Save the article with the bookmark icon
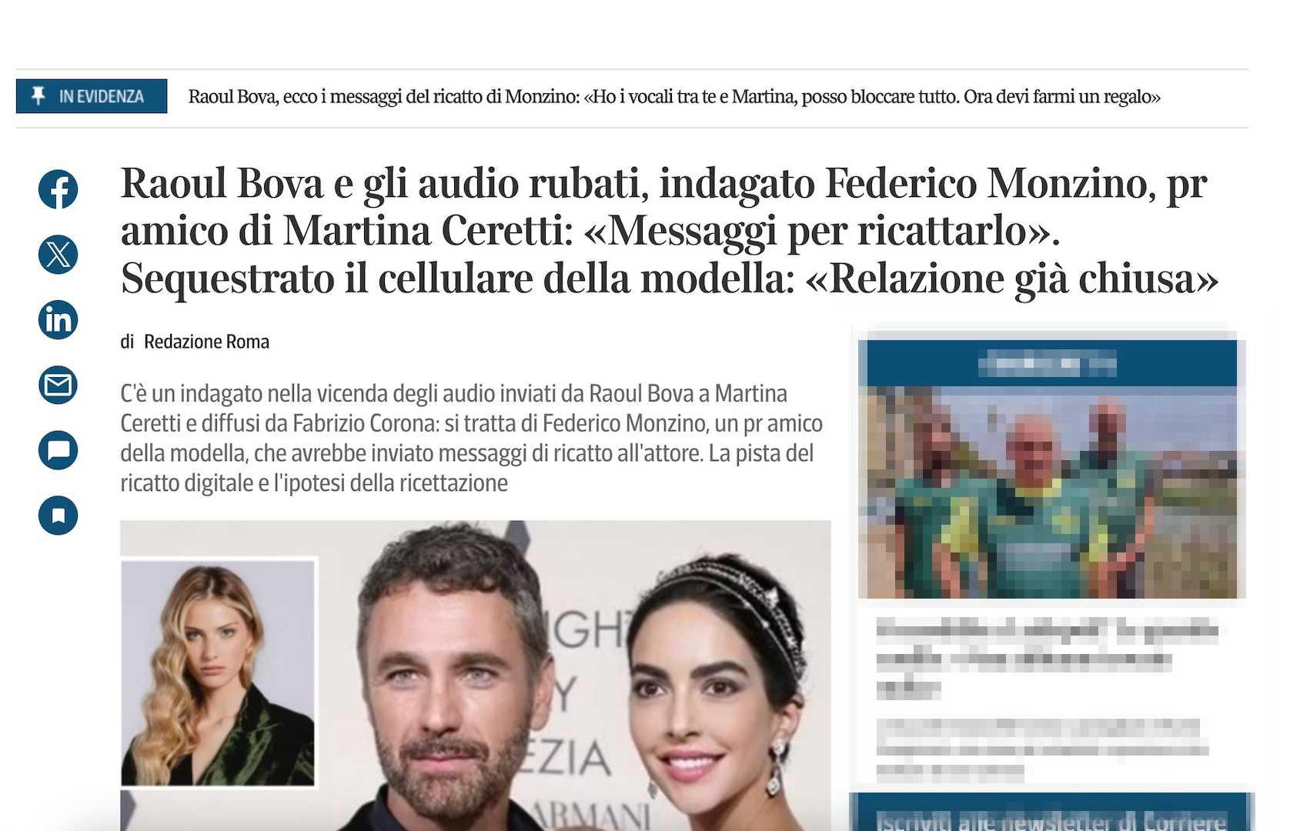Screen dimensions: 1290x831 point(58,515)
